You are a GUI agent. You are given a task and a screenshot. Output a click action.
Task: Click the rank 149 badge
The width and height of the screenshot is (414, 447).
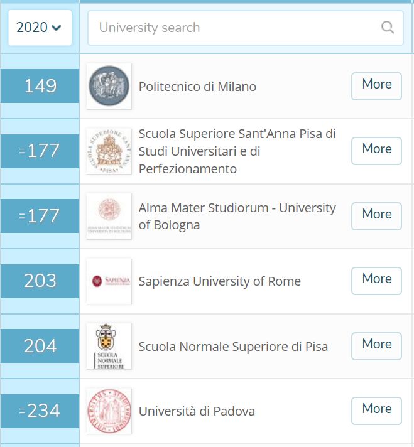(40, 86)
